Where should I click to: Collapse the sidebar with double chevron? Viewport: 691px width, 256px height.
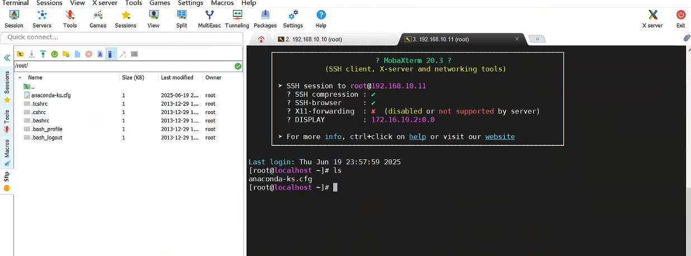click(7, 58)
